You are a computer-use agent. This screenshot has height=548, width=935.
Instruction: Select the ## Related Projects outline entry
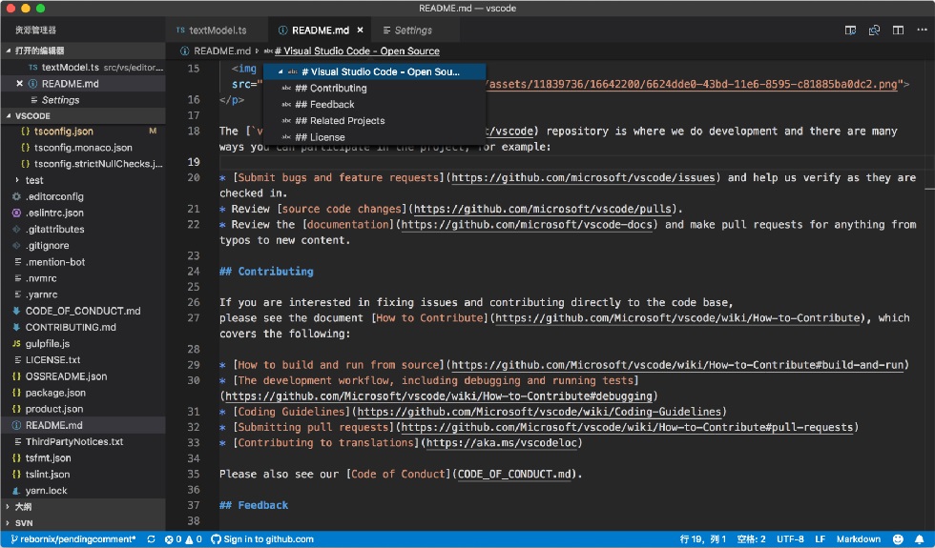click(374, 120)
